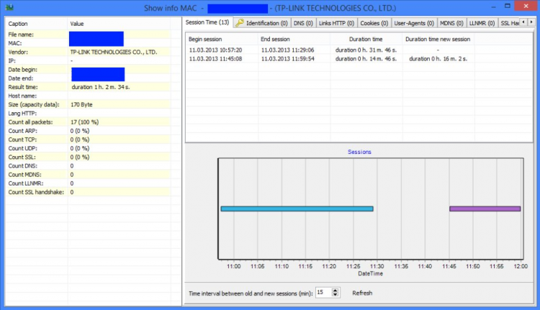Screen dimensions: 540x310
Task: Click the Date end caption
Action: (x=21, y=78)
